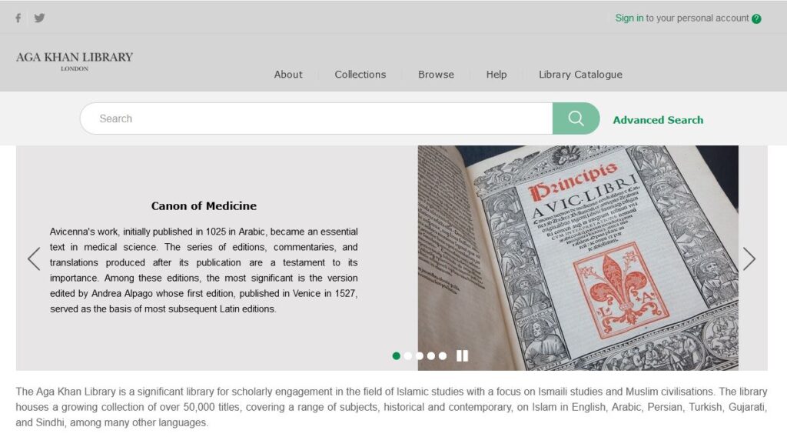787x437 pixels.
Task: Click the Canon of Medicine book image
Action: point(578,259)
